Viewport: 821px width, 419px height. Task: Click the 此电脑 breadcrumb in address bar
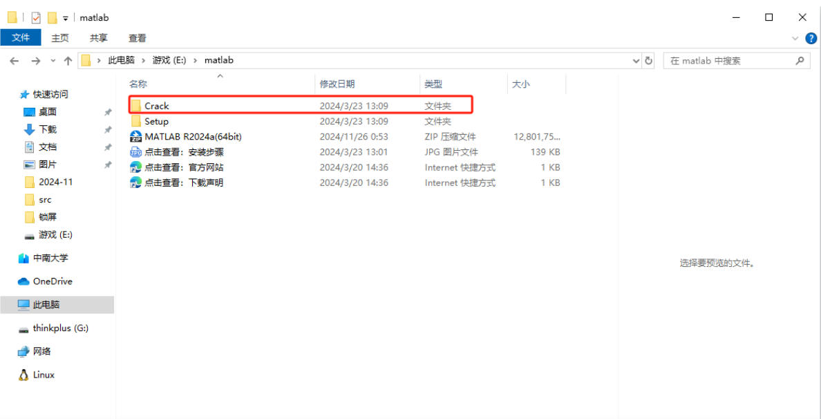point(121,60)
